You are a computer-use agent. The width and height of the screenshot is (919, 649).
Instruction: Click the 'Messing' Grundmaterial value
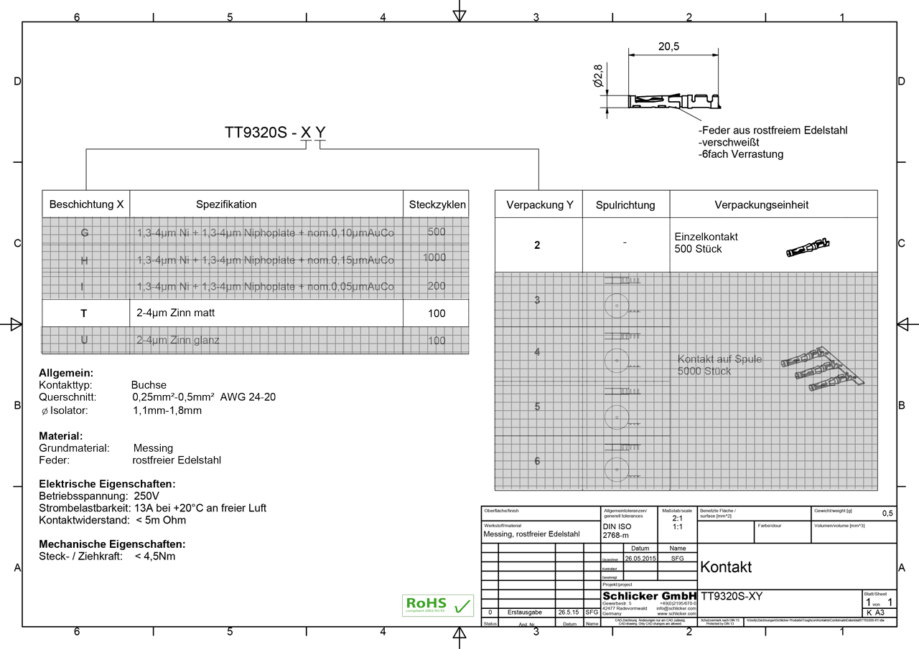pos(153,448)
